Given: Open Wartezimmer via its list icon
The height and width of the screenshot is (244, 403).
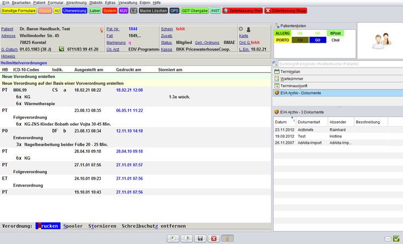Looking at the screenshot, I should [x=276, y=78].
